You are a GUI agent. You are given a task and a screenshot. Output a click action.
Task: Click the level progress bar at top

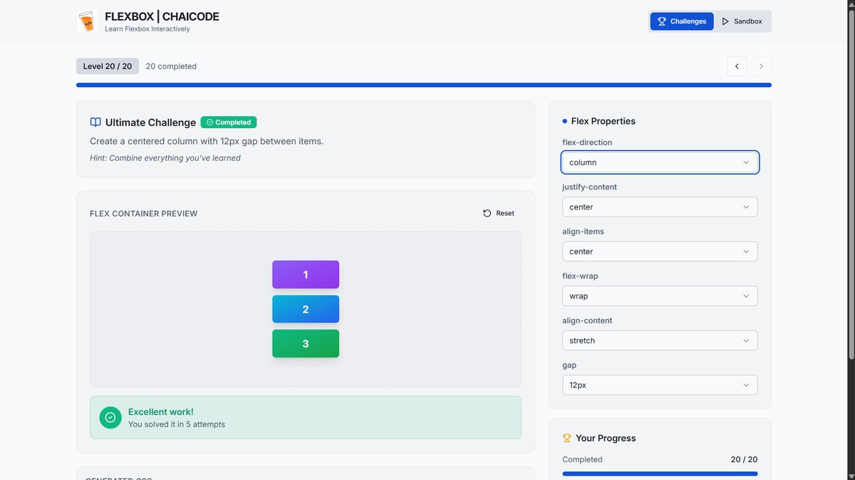click(x=424, y=85)
